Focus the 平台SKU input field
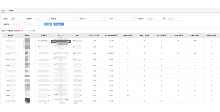220x112 pixels. pos(96,19)
